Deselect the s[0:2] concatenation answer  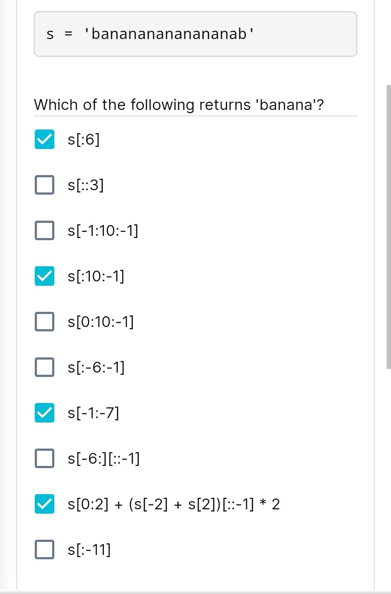tap(44, 504)
